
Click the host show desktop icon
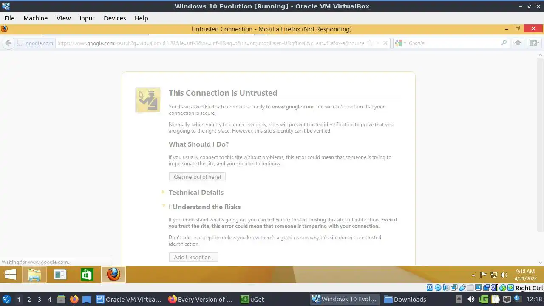87,300
